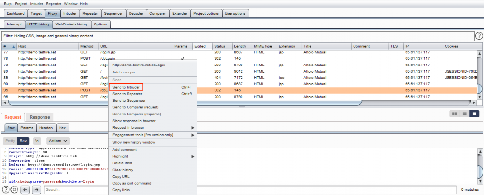Screen dimensions: 484x195
Task: Choose Add to scope
Action: (x=153, y=72)
